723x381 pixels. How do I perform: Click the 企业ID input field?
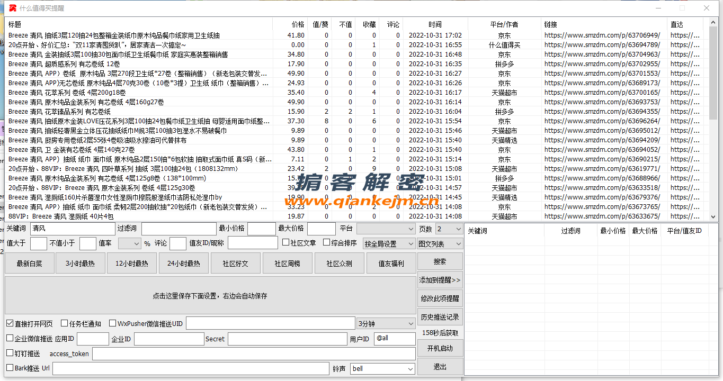(x=169, y=339)
